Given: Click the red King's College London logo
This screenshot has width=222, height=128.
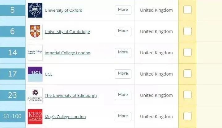Looking at the screenshot, I should coord(35,117).
